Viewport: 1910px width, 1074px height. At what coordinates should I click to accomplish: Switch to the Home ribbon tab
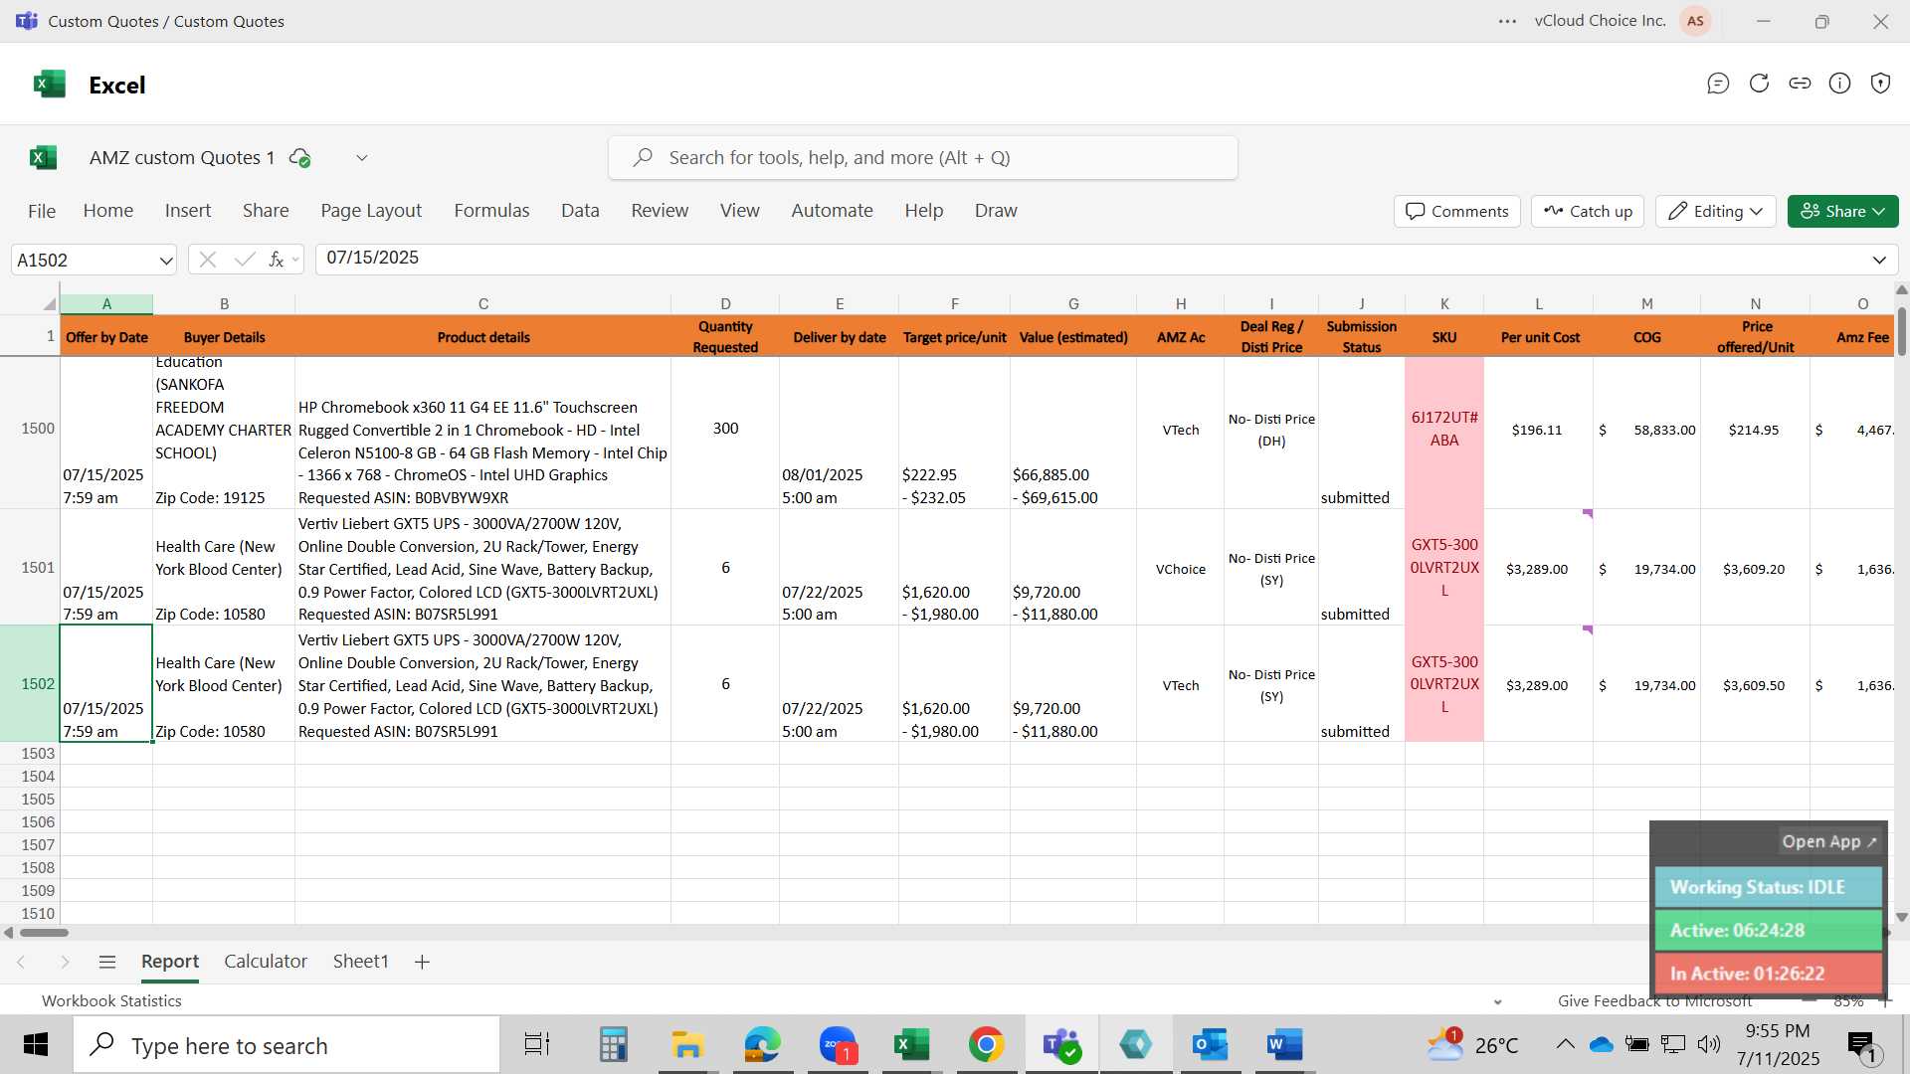click(x=108, y=211)
